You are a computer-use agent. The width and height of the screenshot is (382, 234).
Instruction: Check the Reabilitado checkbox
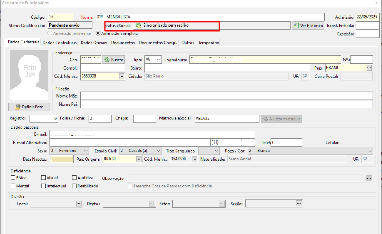click(x=74, y=186)
